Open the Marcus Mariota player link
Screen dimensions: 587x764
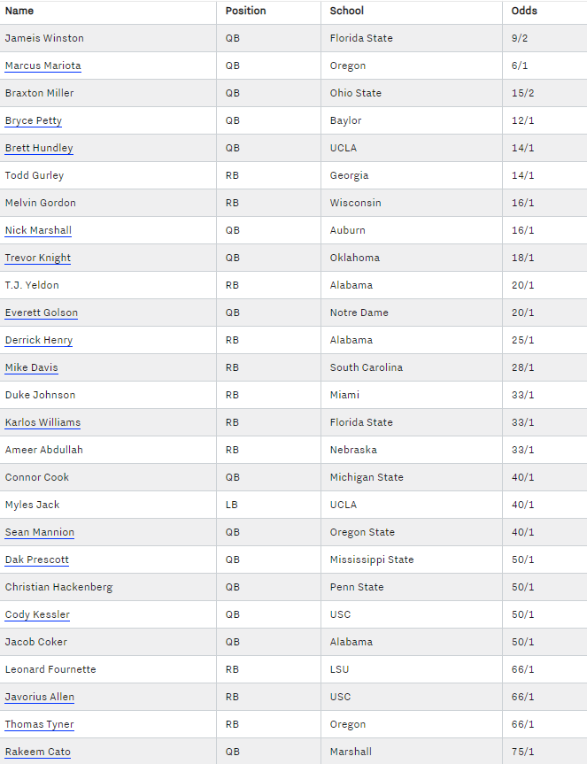click(x=42, y=66)
